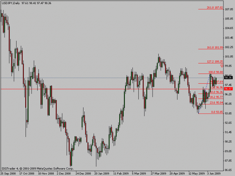Click the 107.05 price axis value
235x176 pixels.
pyautogui.click(x=229, y=9)
